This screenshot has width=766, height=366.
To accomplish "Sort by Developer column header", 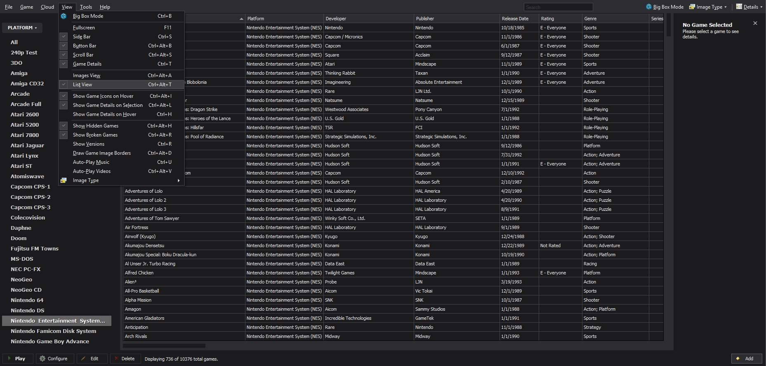I will 369,19.
